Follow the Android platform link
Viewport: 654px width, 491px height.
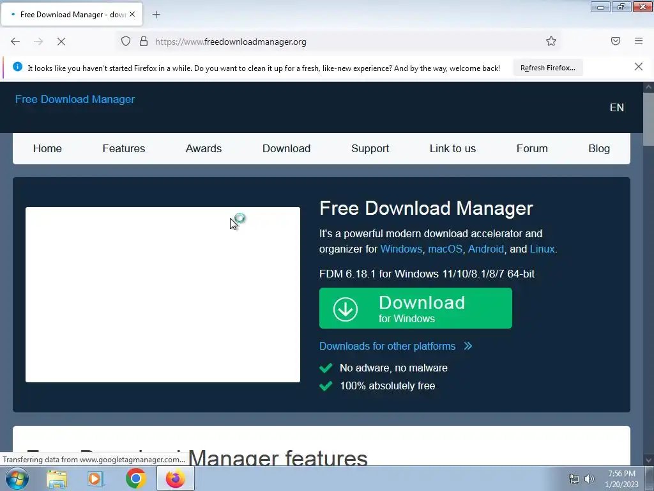tap(486, 249)
